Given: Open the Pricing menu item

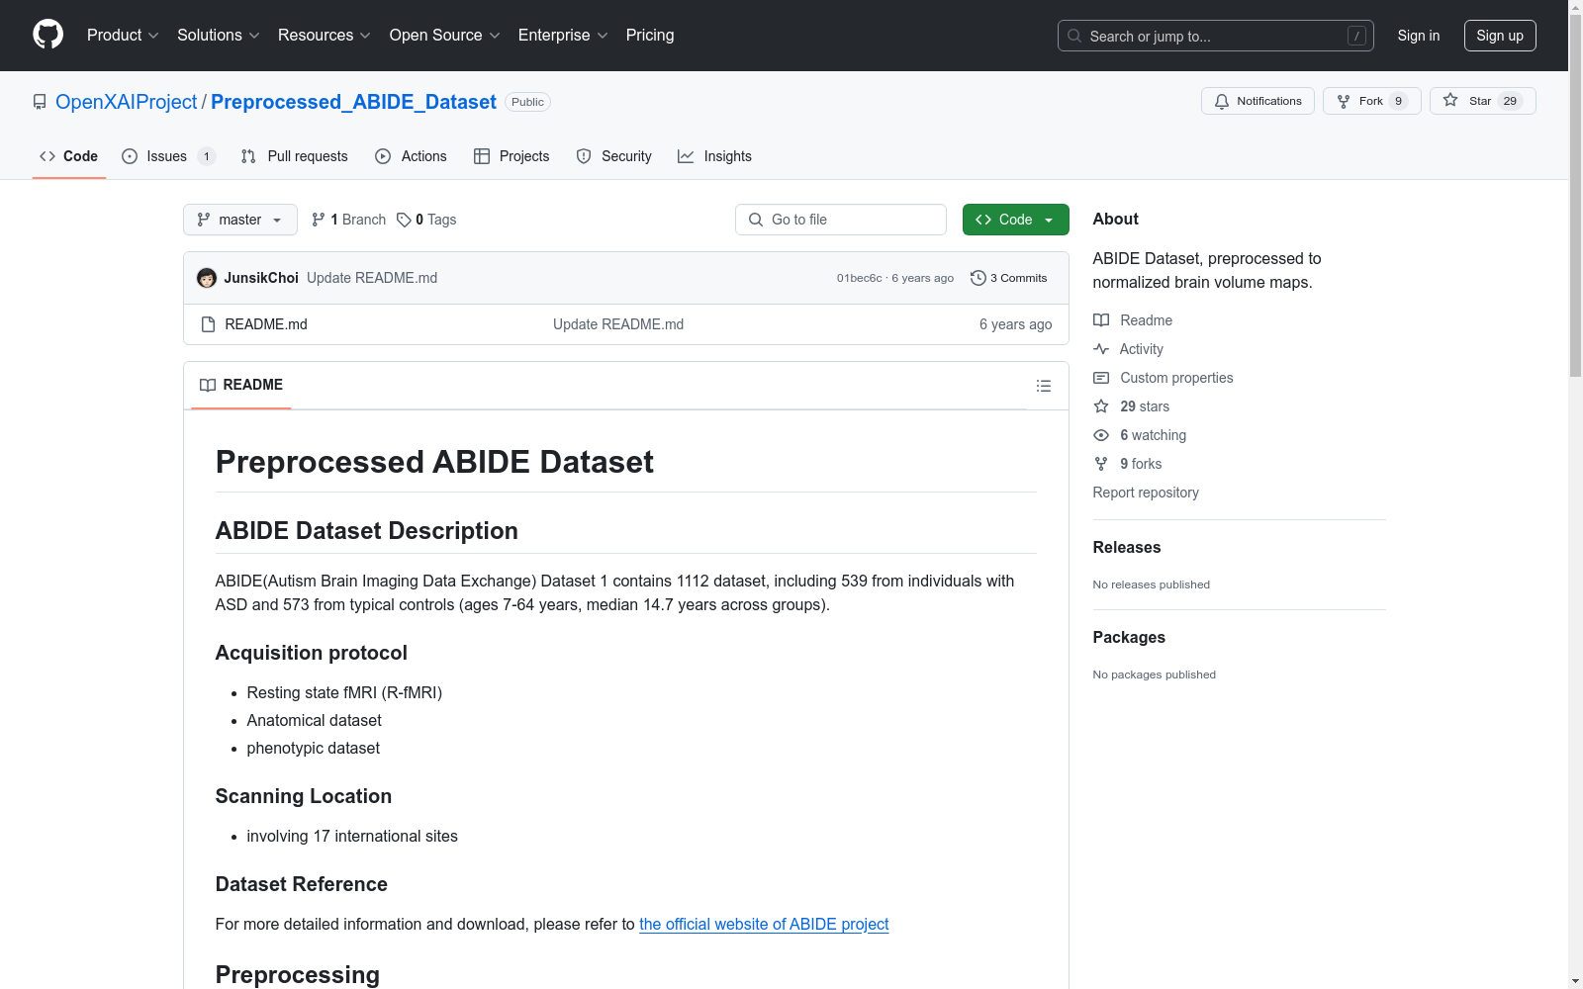Looking at the screenshot, I should coord(649,36).
